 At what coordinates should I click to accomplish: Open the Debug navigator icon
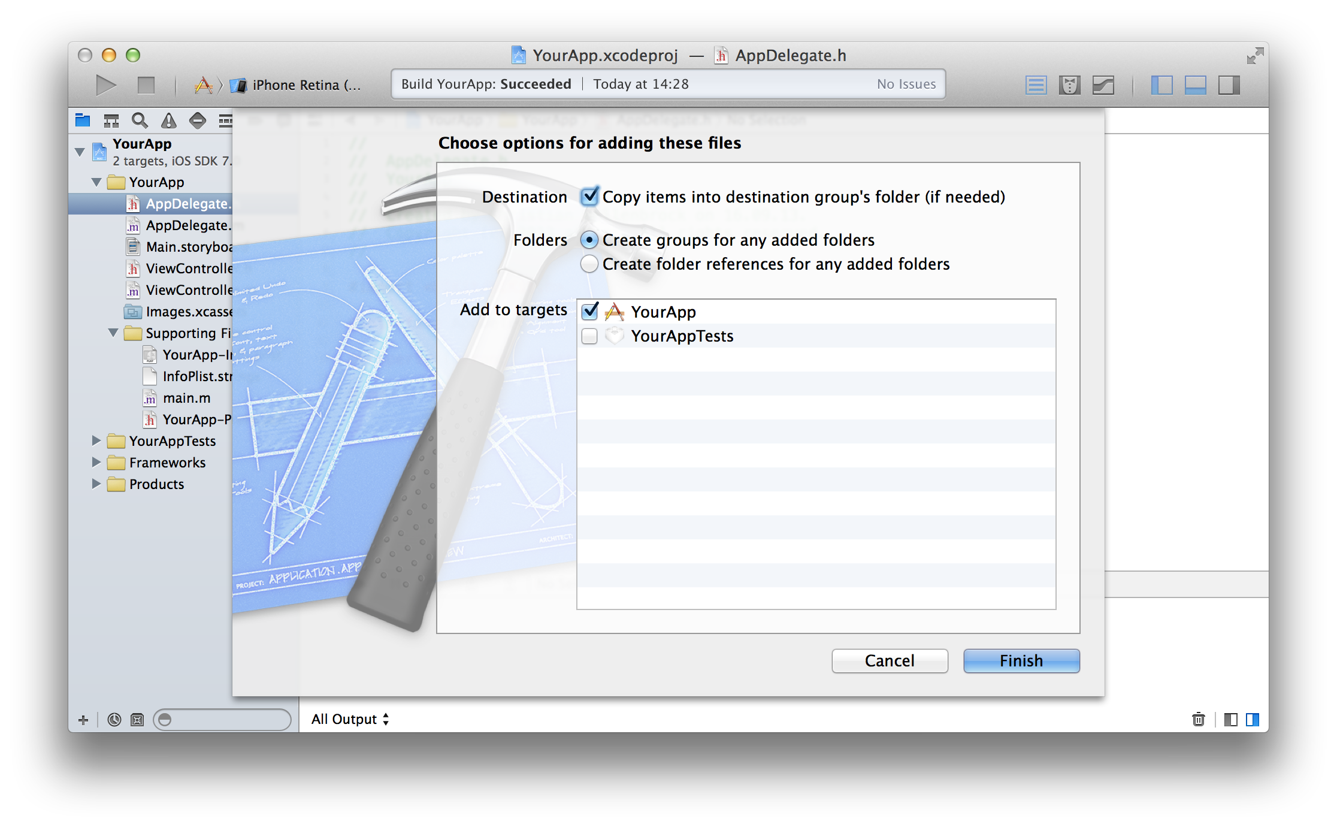(x=225, y=120)
